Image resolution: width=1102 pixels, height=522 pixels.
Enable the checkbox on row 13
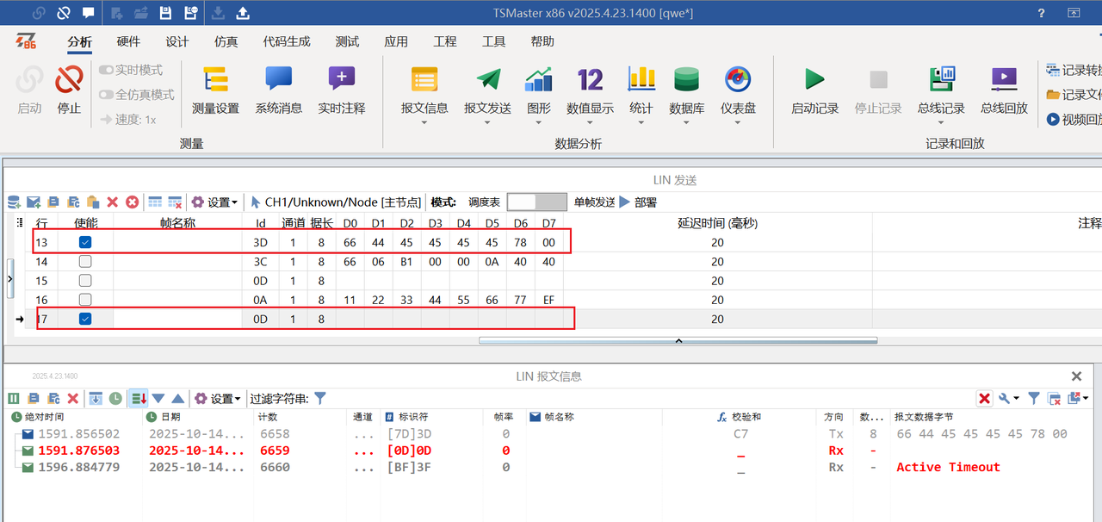84,242
